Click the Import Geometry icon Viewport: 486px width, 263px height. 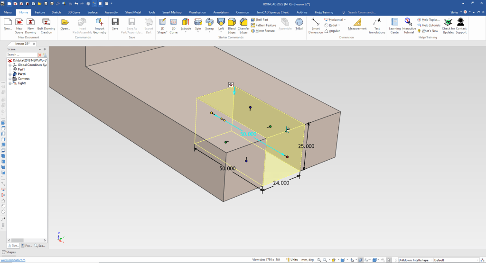(100, 24)
